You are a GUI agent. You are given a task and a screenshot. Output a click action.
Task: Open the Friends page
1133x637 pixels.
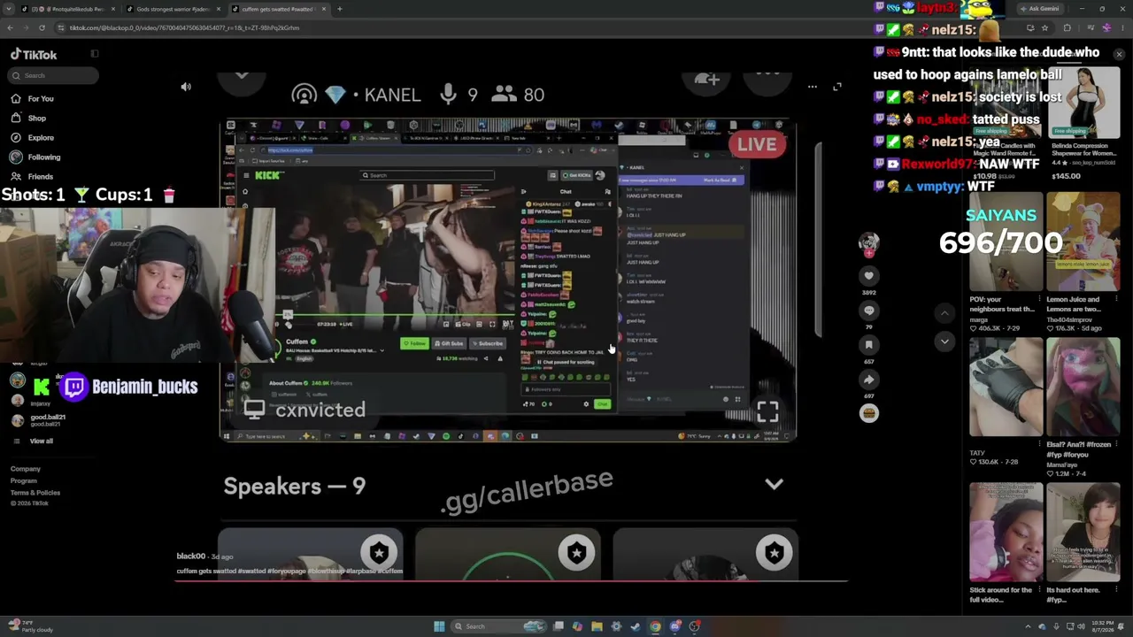41,176
